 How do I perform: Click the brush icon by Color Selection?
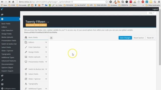point(26,47)
